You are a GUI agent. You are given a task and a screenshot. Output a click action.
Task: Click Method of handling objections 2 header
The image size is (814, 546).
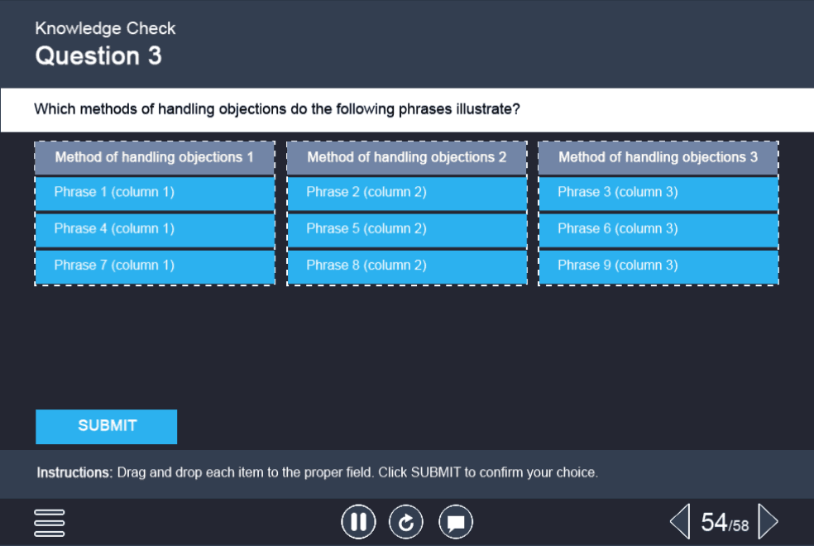[x=406, y=157]
